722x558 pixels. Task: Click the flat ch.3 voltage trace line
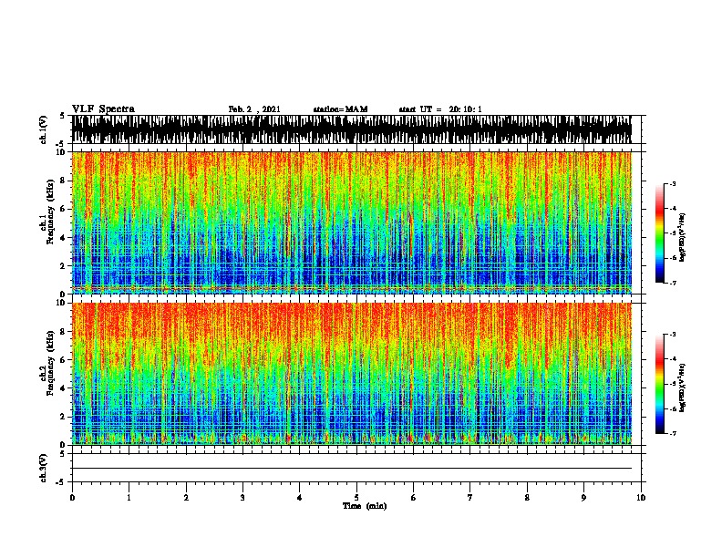click(352, 469)
